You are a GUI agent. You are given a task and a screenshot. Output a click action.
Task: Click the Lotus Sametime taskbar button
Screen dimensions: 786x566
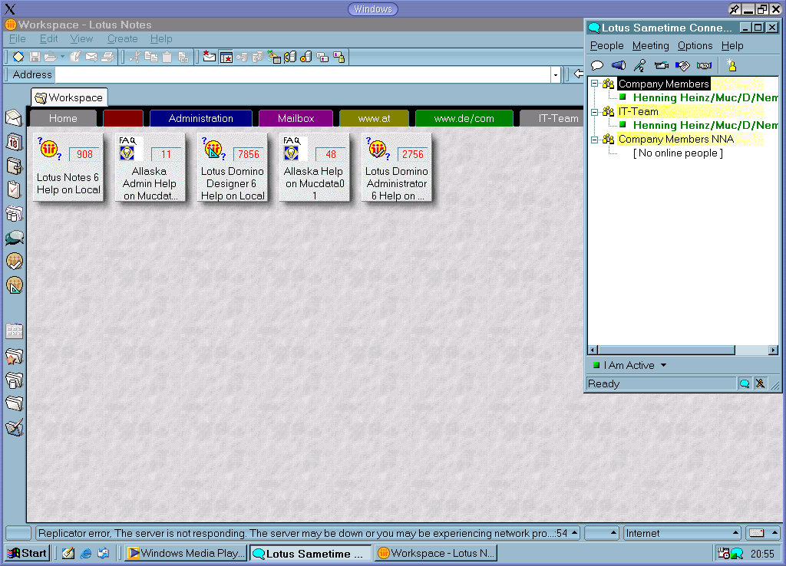tap(311, 553)
